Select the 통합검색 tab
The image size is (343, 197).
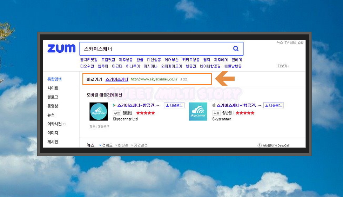(54, 79)
